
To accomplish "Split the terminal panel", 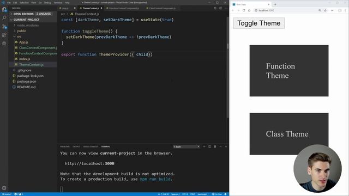I will (x=209, y=146).
